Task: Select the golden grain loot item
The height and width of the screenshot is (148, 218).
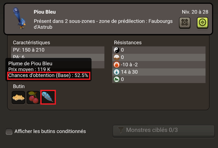Action: click(x=18, y=97)
